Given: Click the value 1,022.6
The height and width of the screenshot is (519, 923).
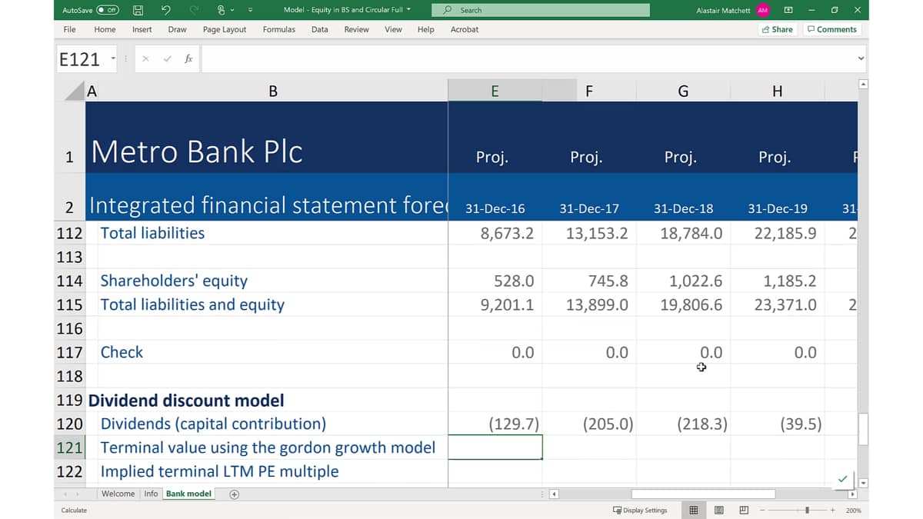Looking at the screenshot, I should [x=696, y=281].
